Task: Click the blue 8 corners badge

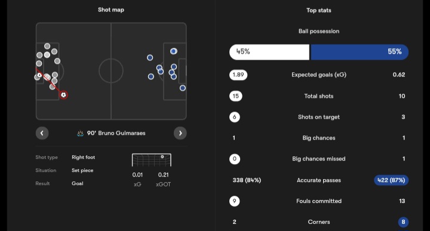Action: click(x=403, y=222)
